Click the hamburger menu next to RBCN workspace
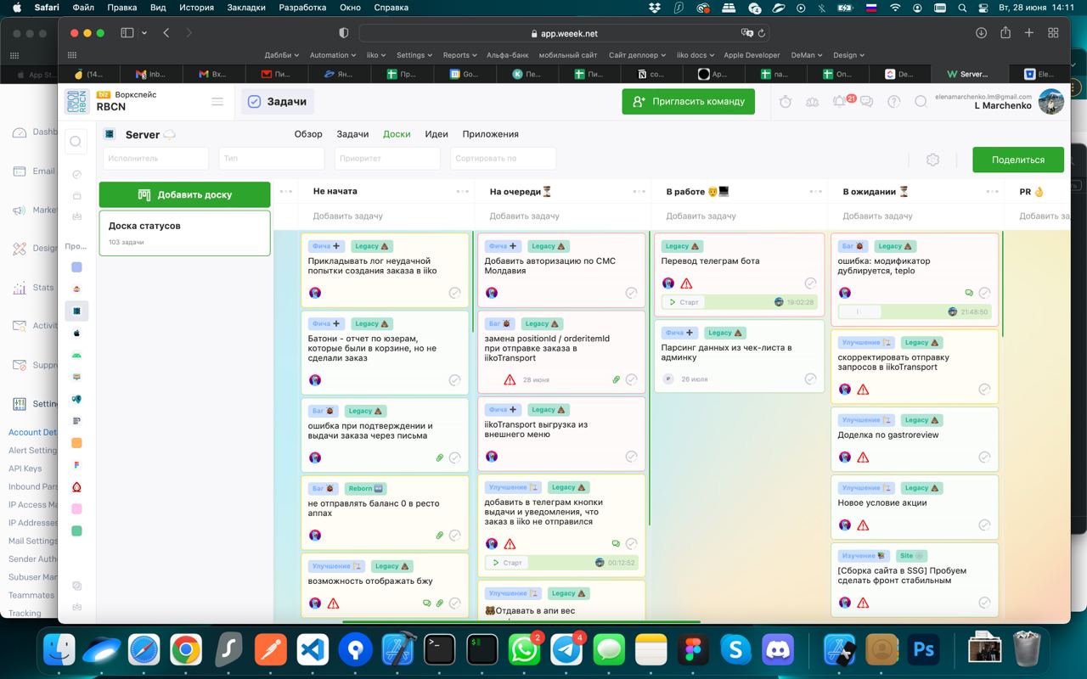Viewport: 1087px width, 679px height. (x=217, y=102)
